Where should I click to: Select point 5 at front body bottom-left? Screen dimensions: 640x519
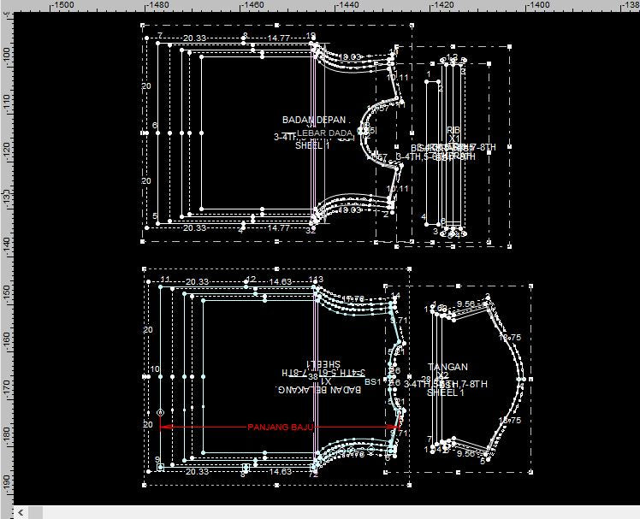click(x=156, y=217)
